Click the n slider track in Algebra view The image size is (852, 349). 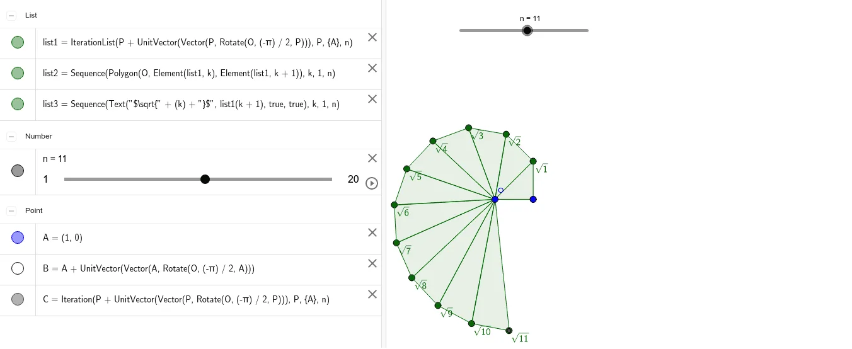[x=198, y=180]
